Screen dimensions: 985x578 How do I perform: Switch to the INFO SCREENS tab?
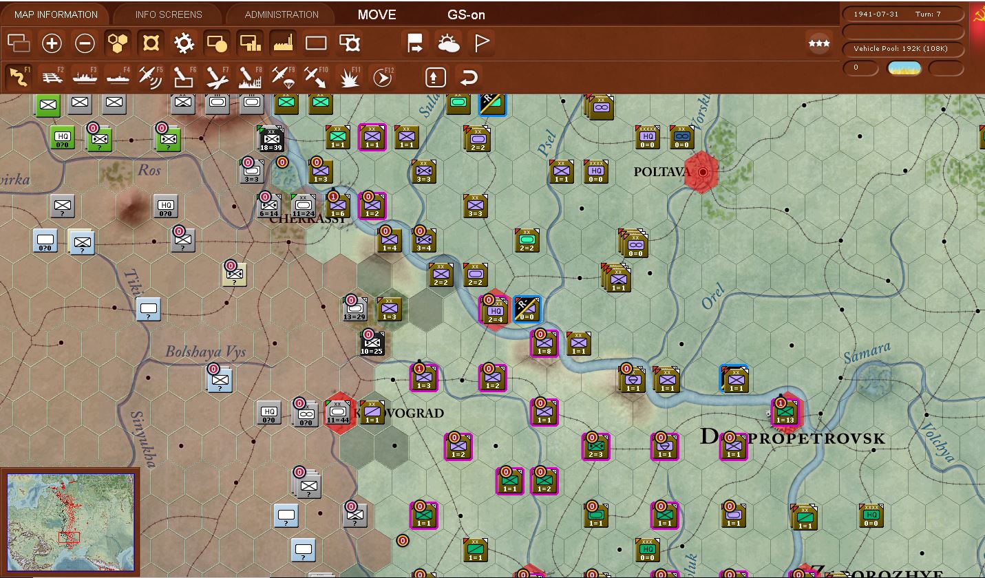click(x=169, y=14)
